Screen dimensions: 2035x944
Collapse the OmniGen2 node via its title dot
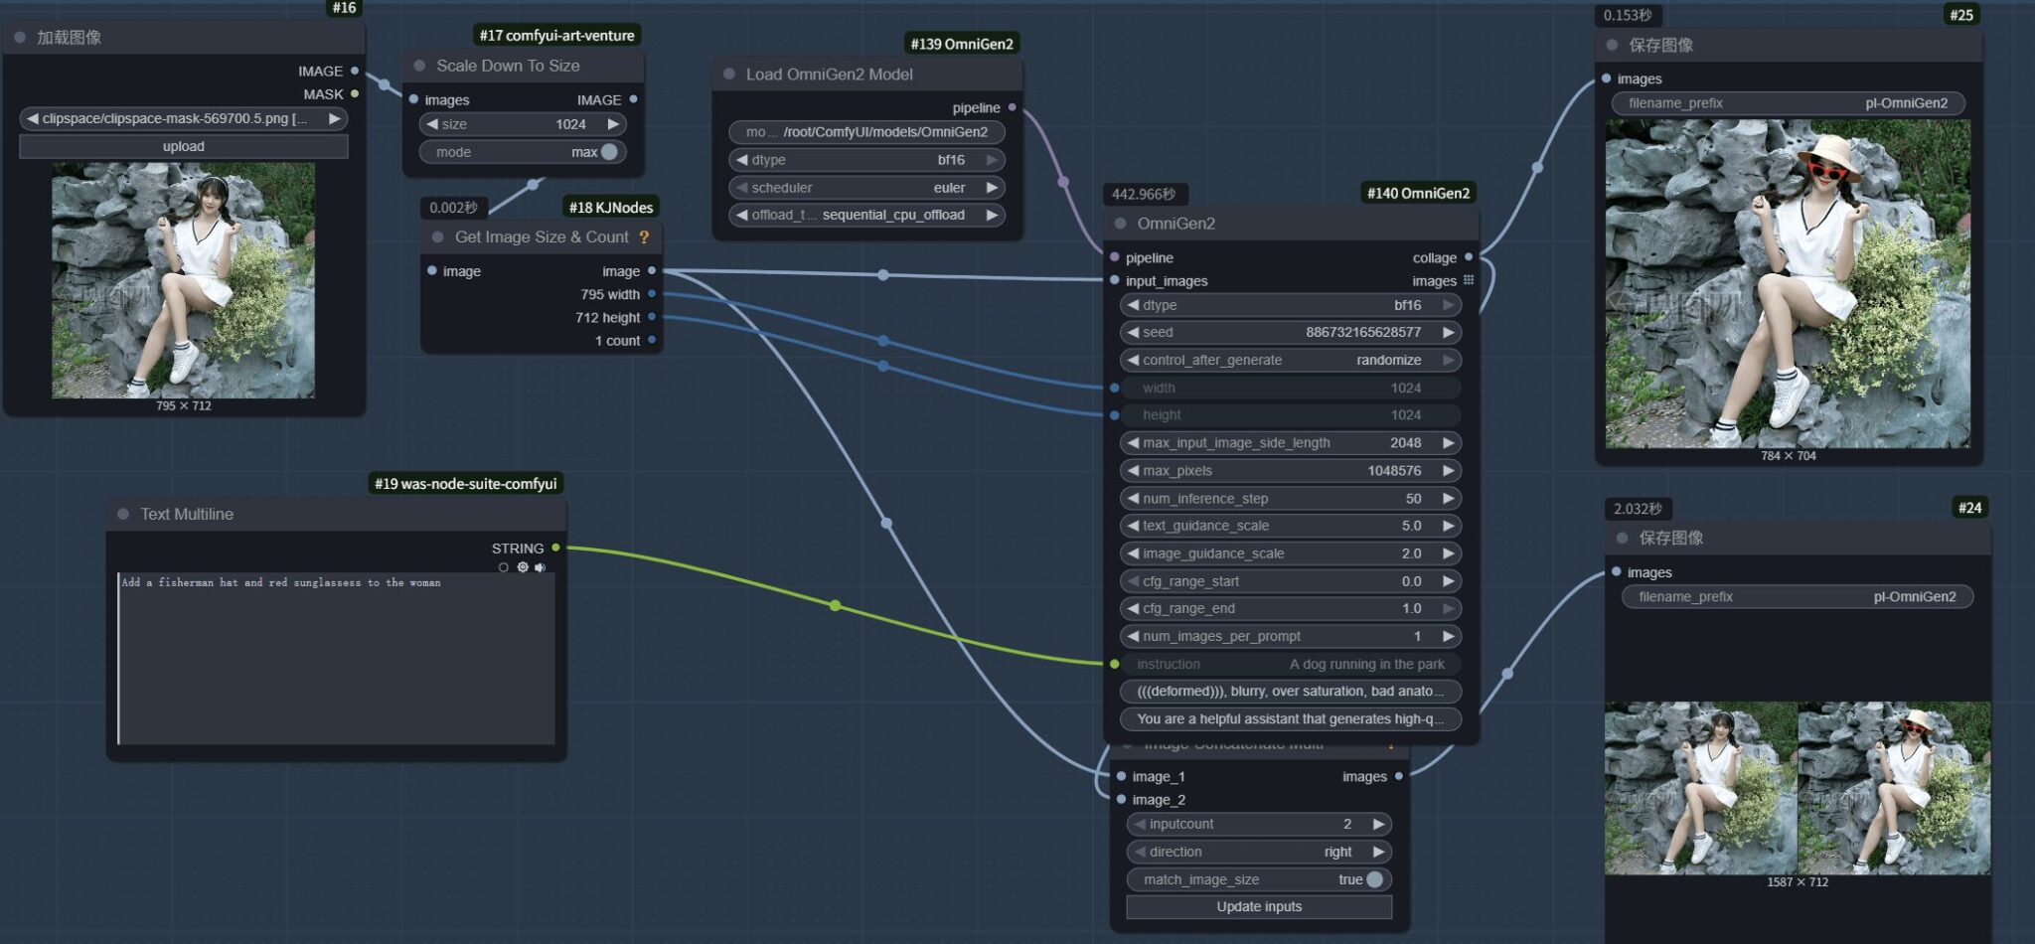pyautogui.click(x=1121, y=224)
